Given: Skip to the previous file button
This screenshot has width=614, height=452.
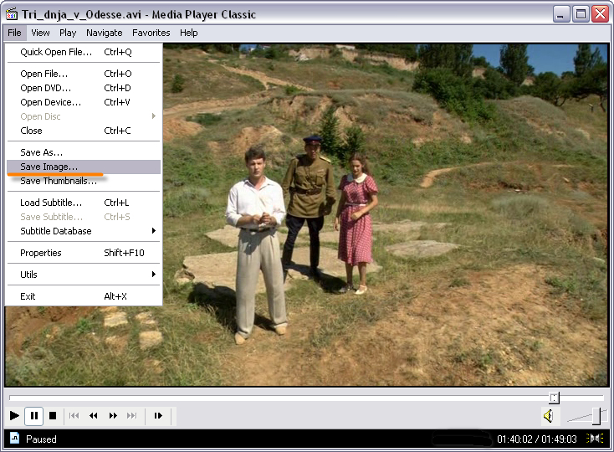Looking at the screenshot, I should click(74, 415).
